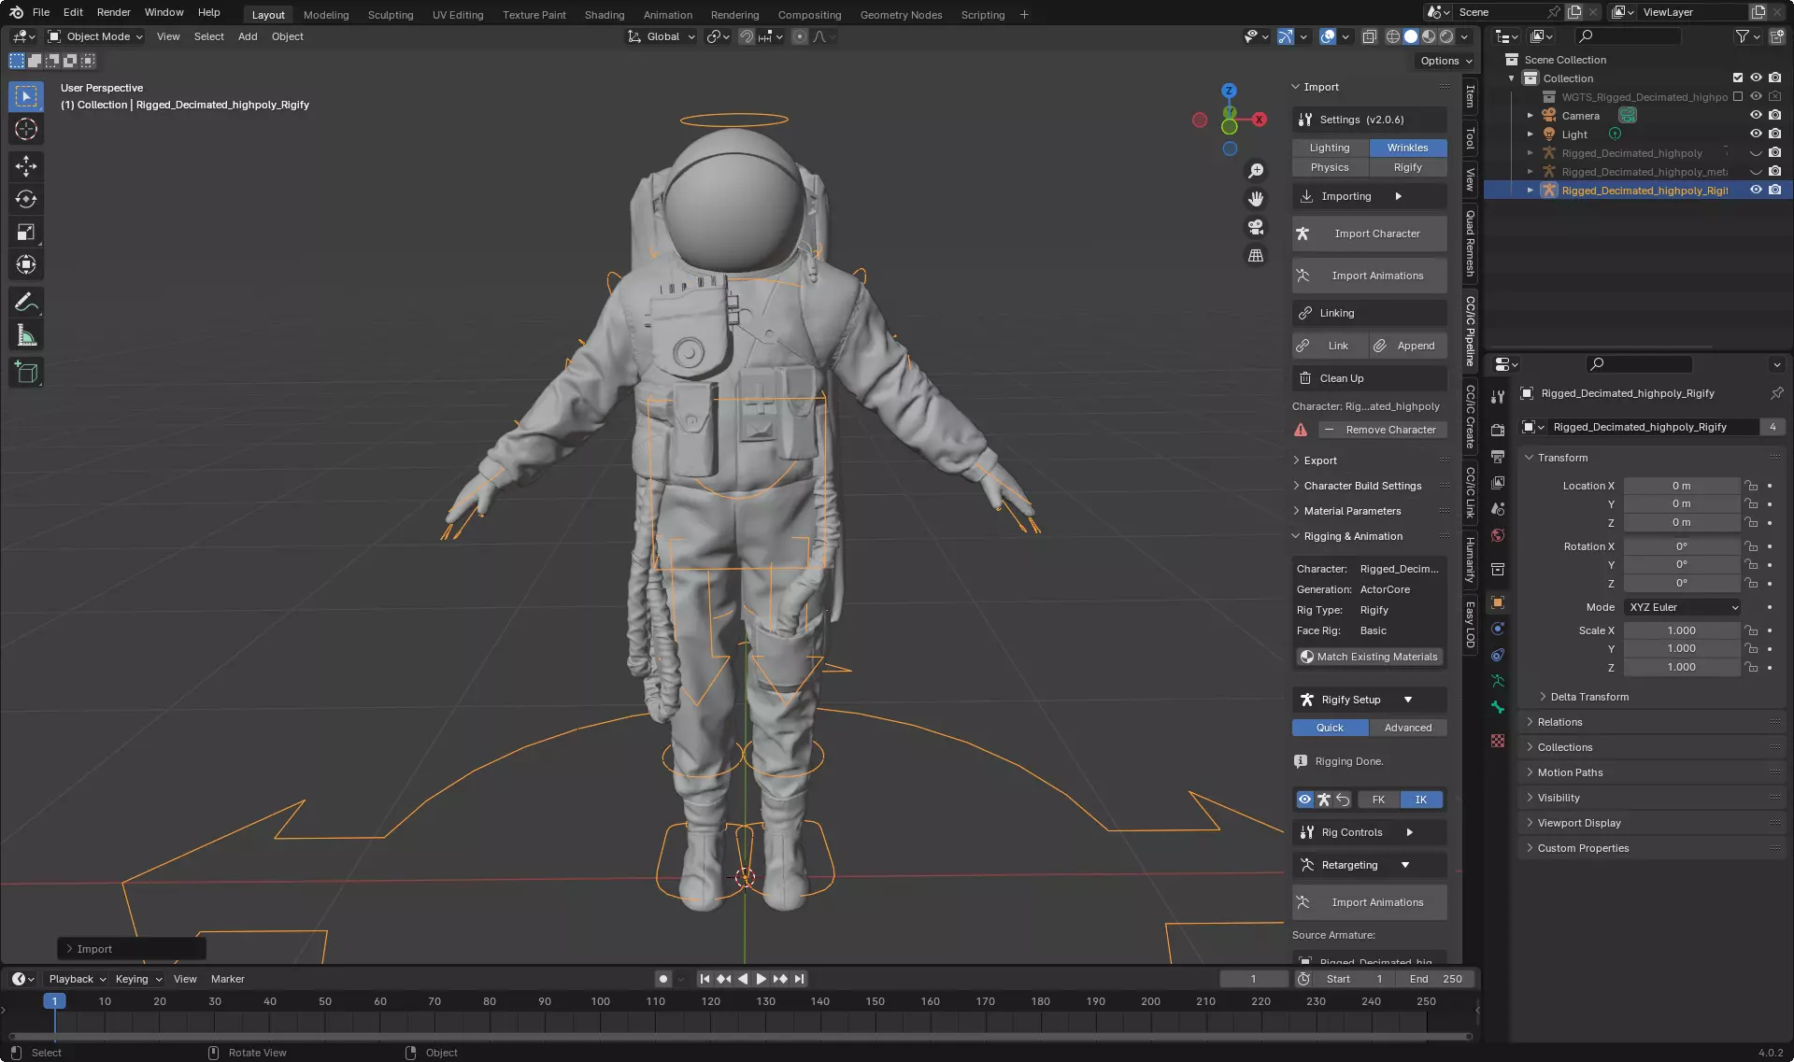This screenshot has height=1062, width=1794.
Task: Open XYZ Euler rotation mode dropdown
Action: click(1682, 607)
